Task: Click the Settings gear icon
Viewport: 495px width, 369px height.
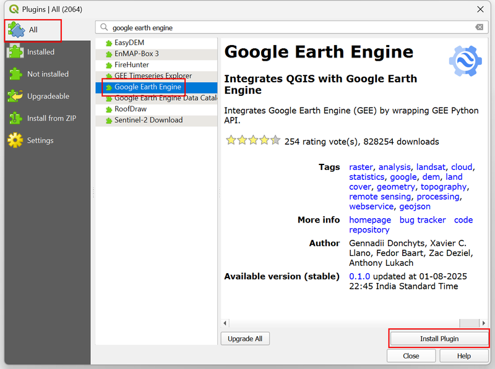Action: [x=15, y=140]
